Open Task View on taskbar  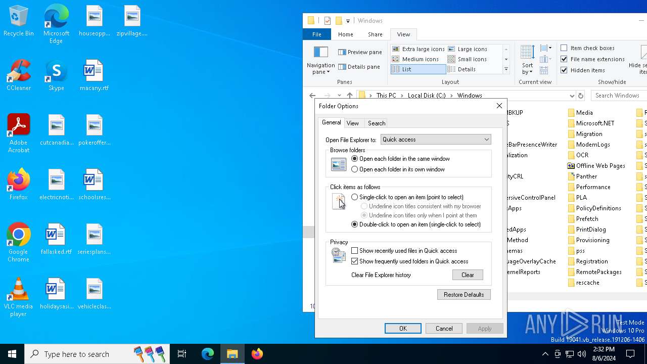click(x=182, y=354)
